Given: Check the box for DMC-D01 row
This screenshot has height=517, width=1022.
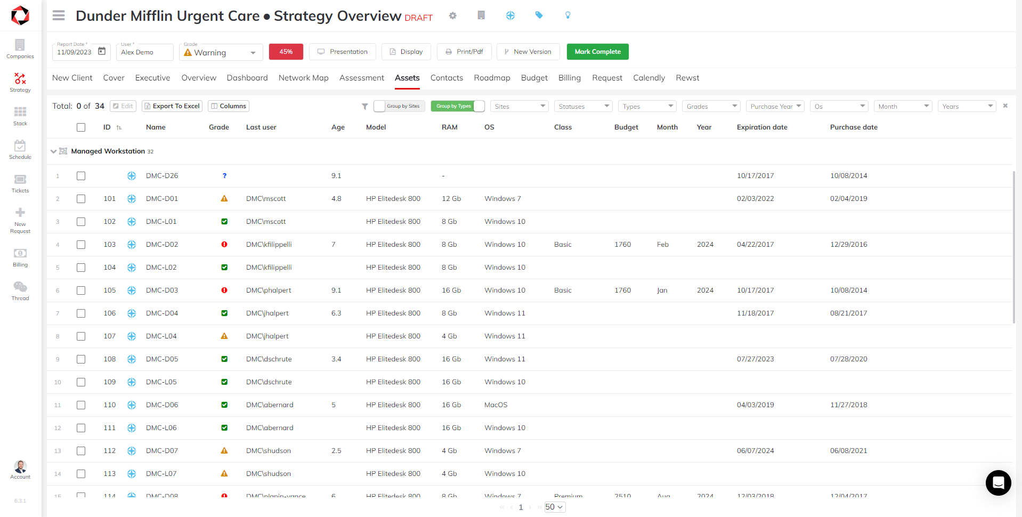Looking at the screenshot, I should (81, 199).
